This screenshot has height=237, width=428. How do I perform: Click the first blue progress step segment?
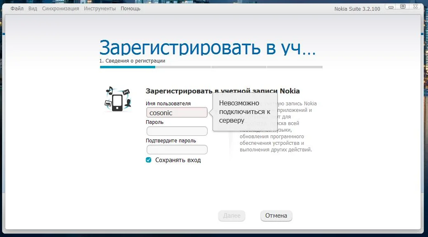(x=127, y=67)
